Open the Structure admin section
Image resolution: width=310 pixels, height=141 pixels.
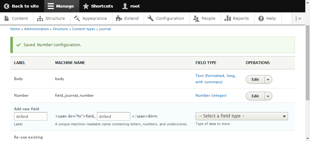51,19
